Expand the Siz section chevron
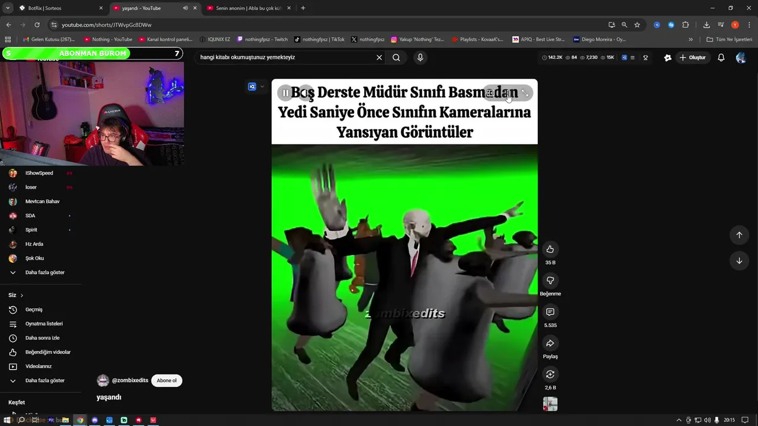 22,295
